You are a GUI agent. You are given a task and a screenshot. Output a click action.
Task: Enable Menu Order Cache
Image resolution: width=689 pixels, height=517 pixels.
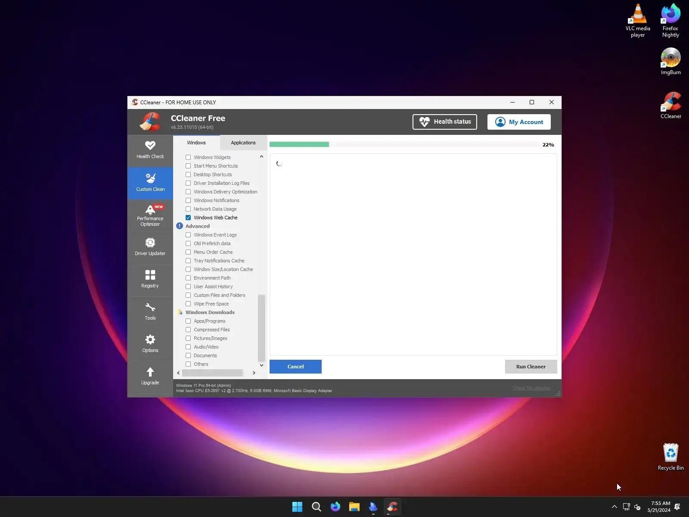click(188, 252)
